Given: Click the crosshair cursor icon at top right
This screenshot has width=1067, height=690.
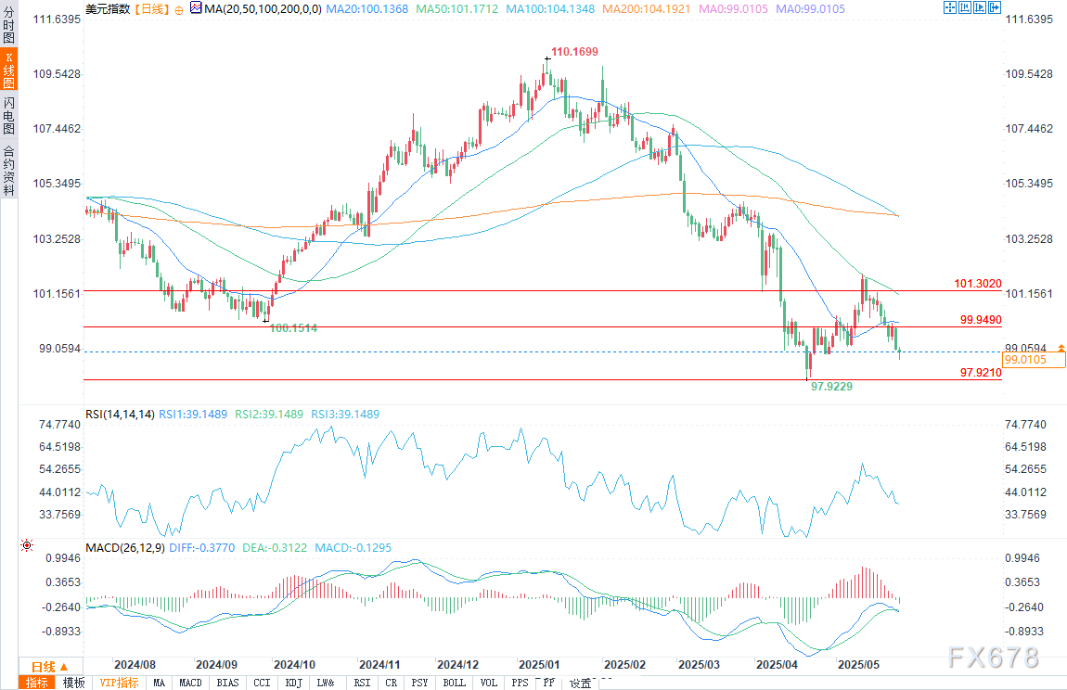Looking at the screenshot, I should (x=950, y=7).
